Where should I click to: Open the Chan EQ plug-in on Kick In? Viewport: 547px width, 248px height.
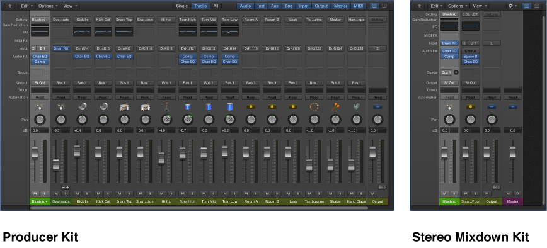click(82, 57)
